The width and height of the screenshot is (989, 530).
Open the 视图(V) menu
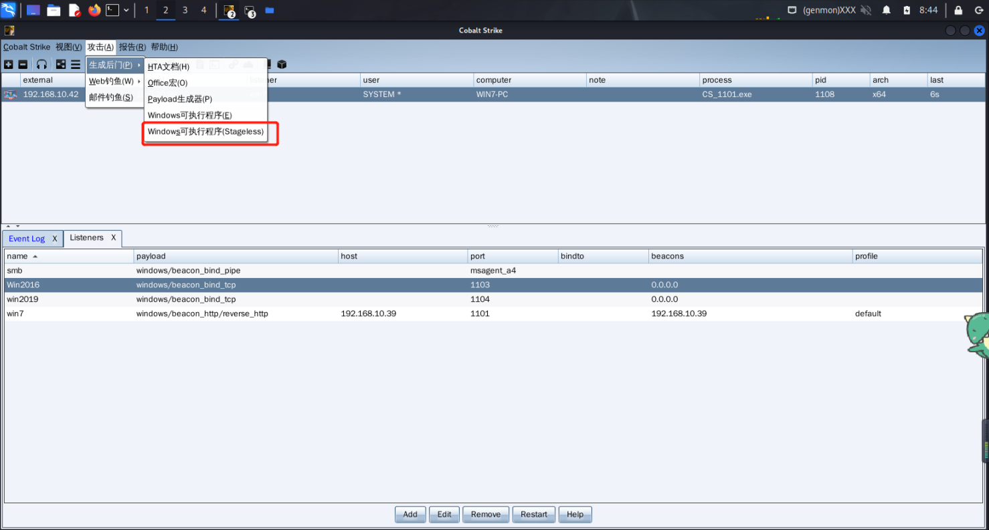coord(68,47)
